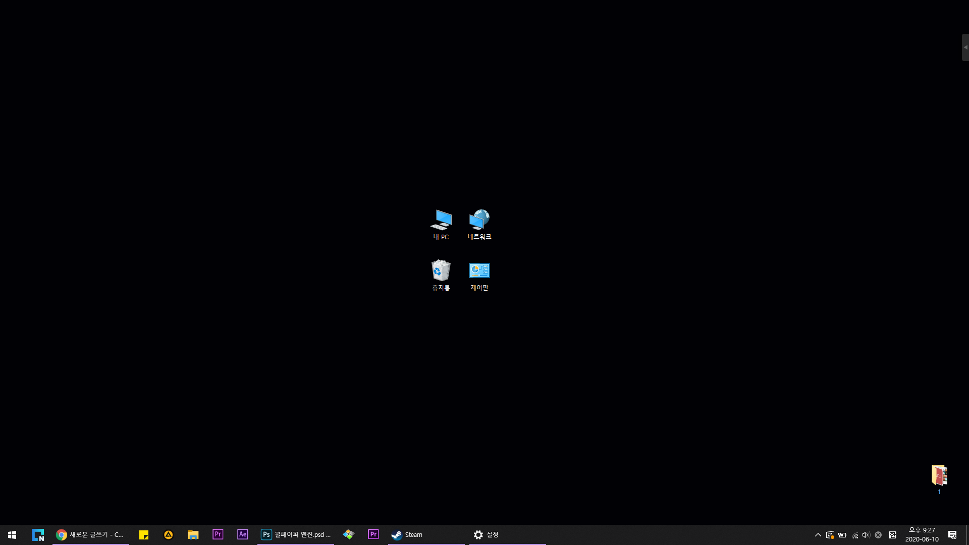Switch to Photoshop 월페이퍼 엔진.psd window
Viewport: 969px width, 545px height.
coord(296,535)
